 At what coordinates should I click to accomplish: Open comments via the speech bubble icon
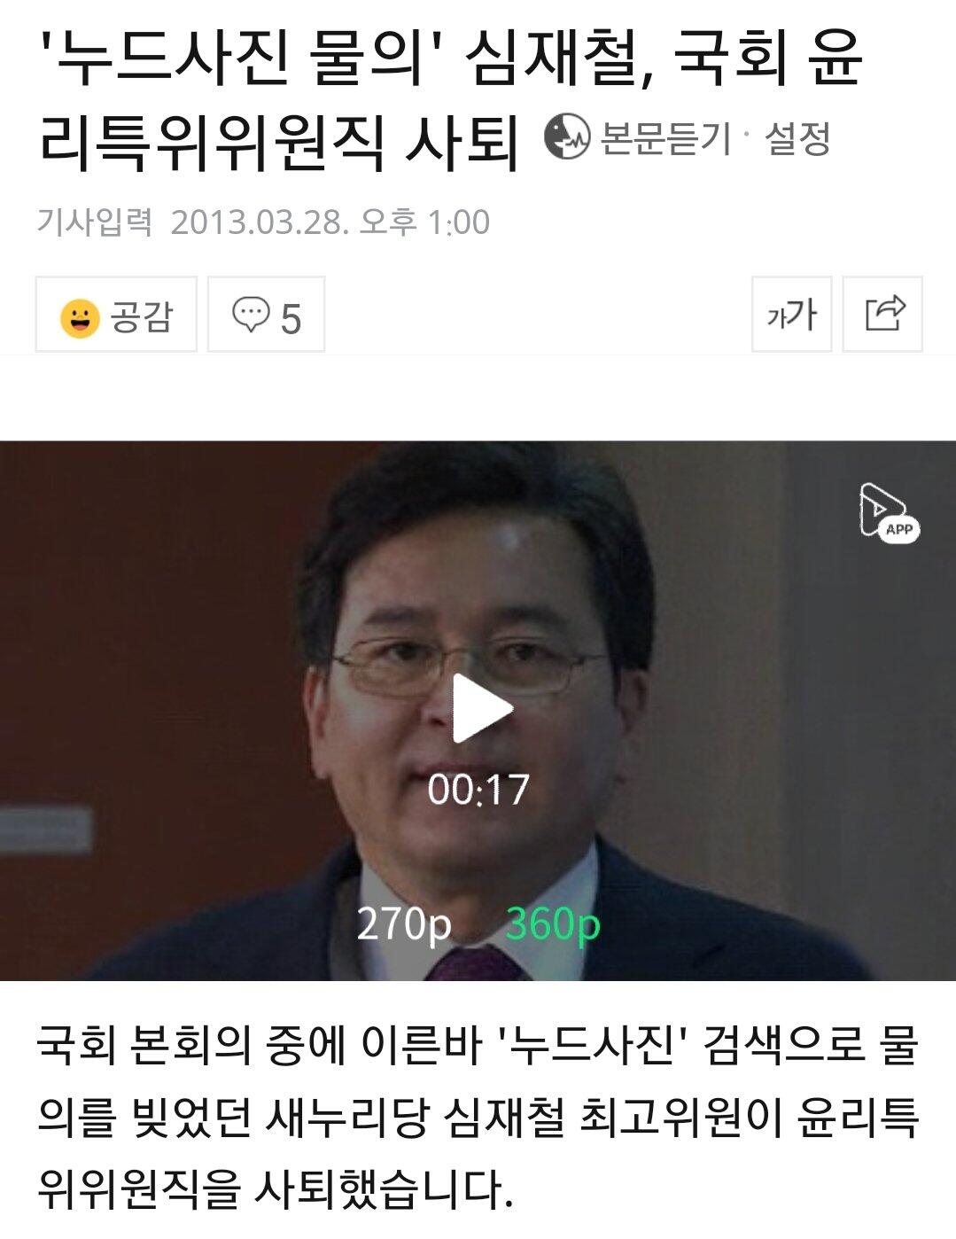pyautogui.click(x=251, y=316)
